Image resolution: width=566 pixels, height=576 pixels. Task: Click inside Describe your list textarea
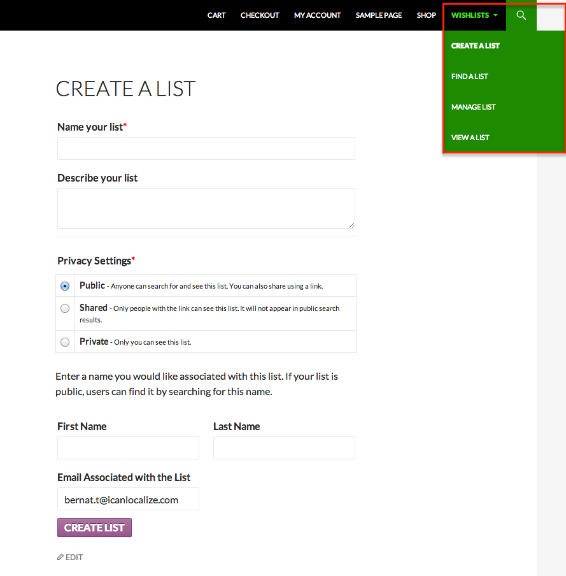coord(206,208)
